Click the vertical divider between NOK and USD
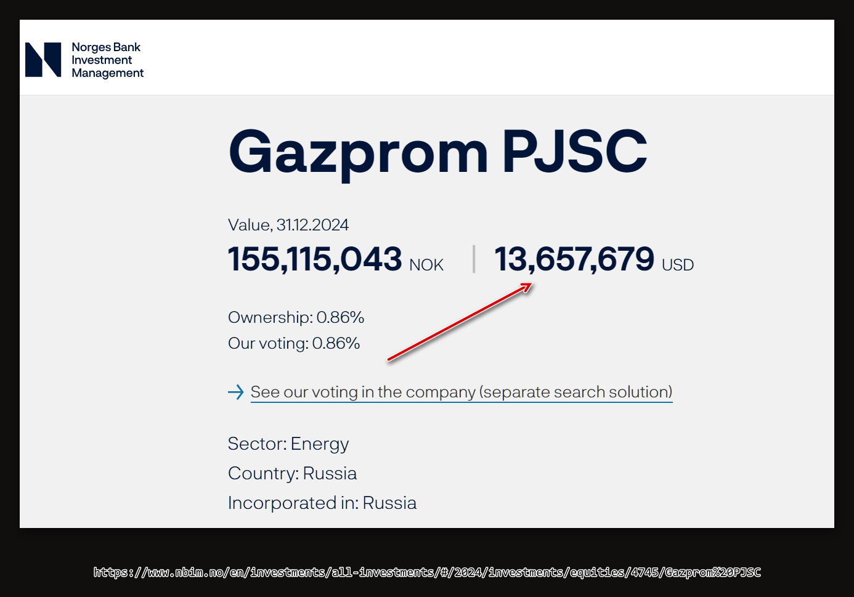Image resolution: width=854 pixels, height=597 pixels. click(474, 259)
